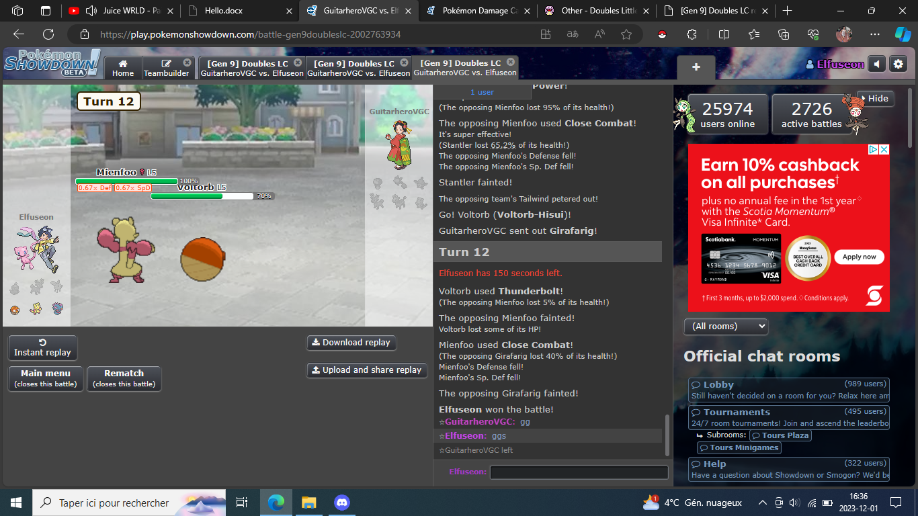
Task: Open Browser essentials heart icon
Action: (813, 34)
